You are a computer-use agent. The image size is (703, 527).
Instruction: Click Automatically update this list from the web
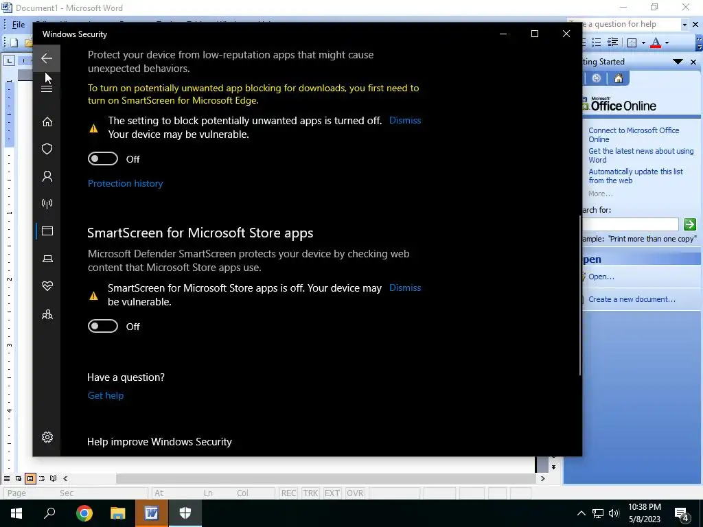pyautogui.click(x=635, y=176)
